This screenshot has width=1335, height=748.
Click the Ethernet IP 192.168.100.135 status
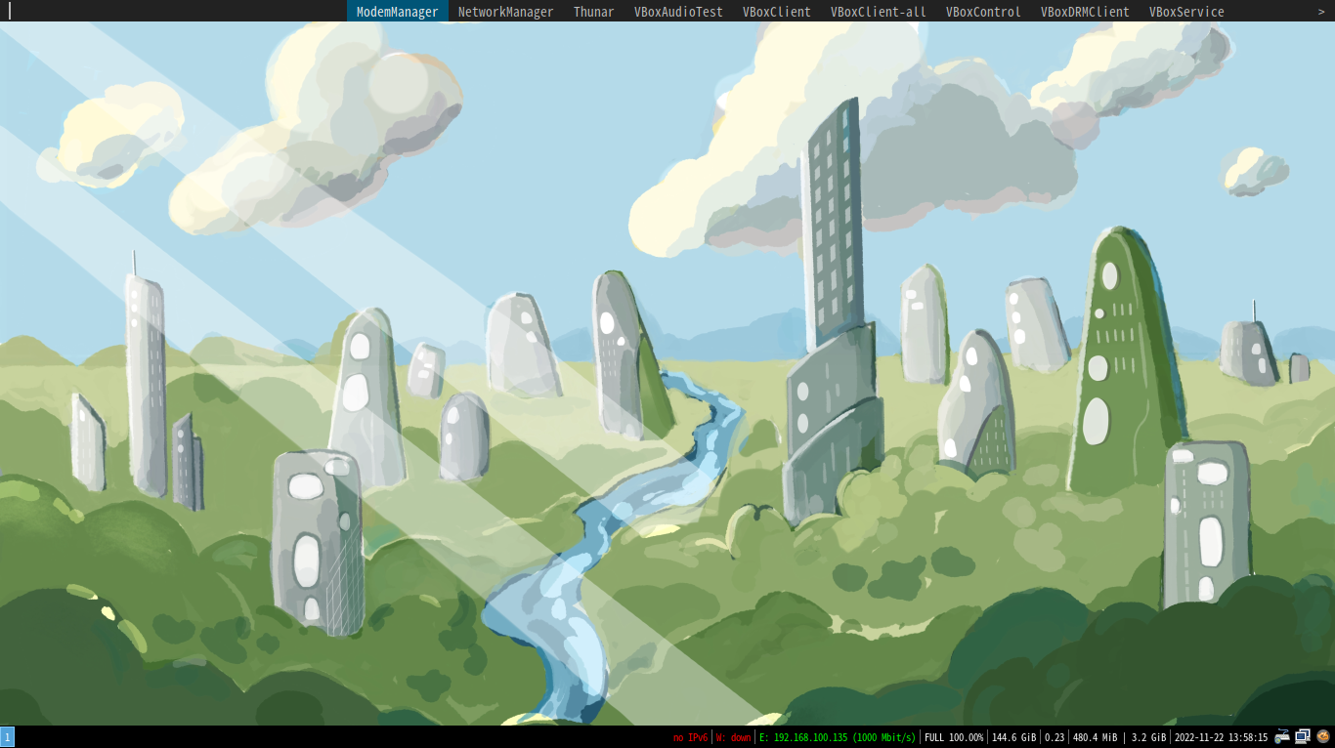tap(838, 738)
